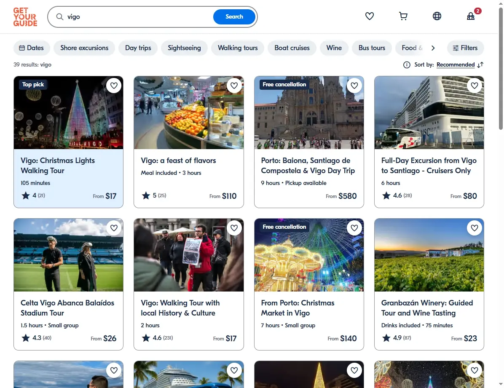This screenshot has height=388, width=504.
Task: Filter by Sightseeing
Action: (x=184, y=48)
